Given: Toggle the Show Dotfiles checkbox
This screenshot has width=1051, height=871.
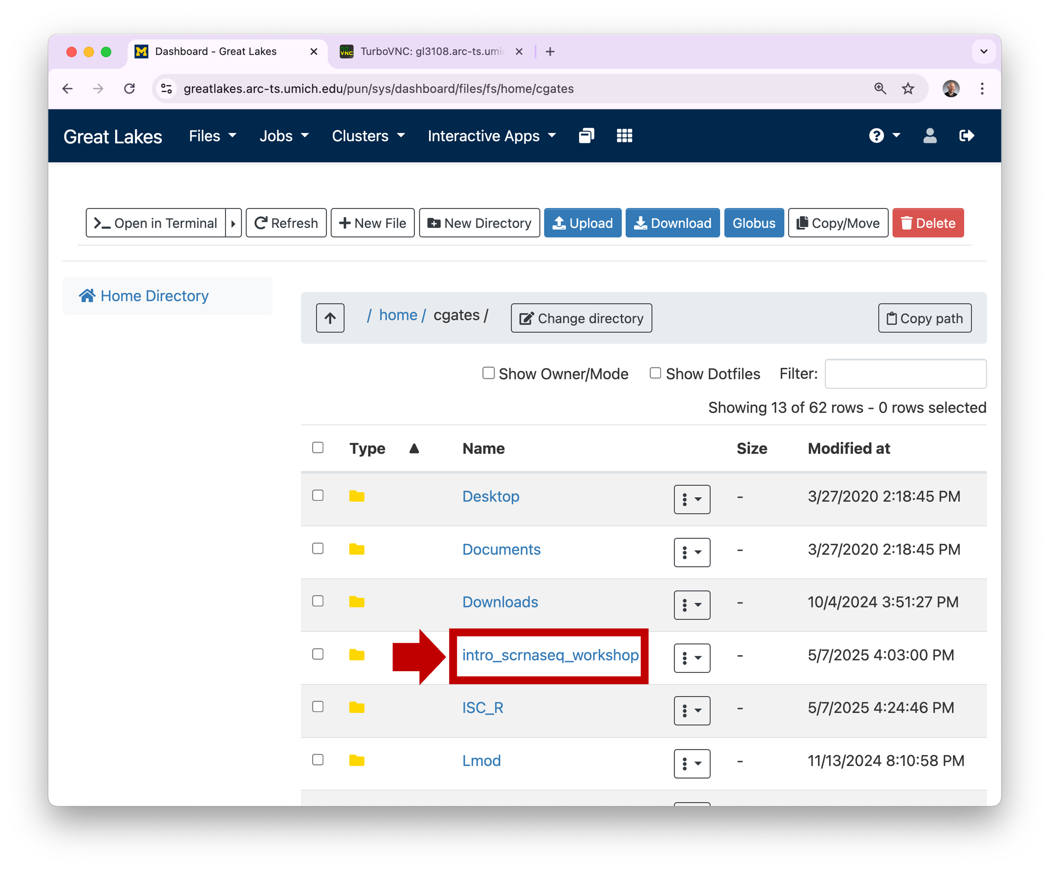Looking at the screenshot, I should [x=655, y=373].
